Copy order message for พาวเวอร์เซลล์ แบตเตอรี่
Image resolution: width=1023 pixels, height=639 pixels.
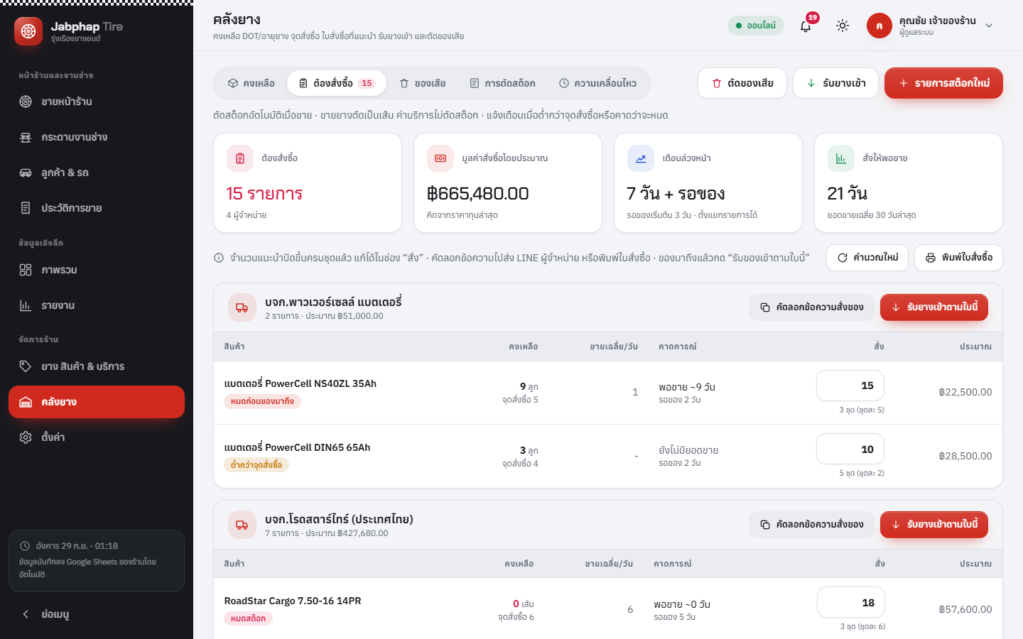pos(811,307)
